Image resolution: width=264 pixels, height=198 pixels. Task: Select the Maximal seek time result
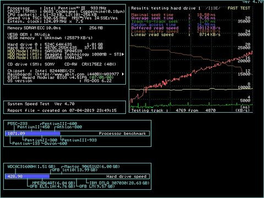[x=173, y=15]
